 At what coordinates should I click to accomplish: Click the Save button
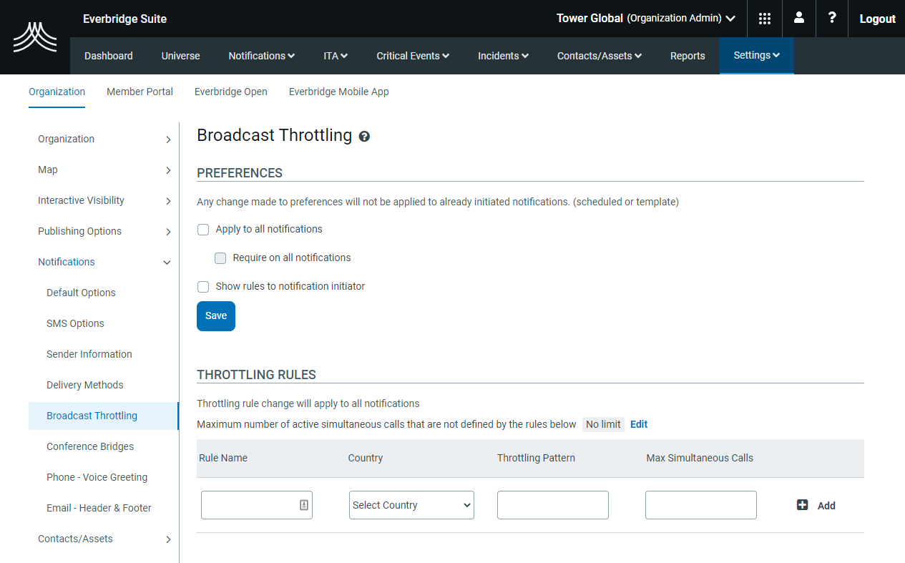pyautogui.click(x=215, y=315)
